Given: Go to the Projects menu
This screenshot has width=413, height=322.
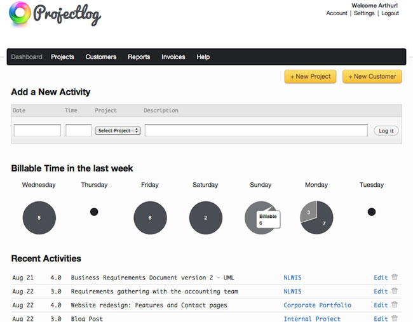Looking at the screenshot, I should click(62, 57).
